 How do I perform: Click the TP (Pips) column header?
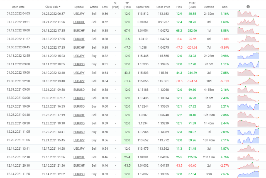(x=127, y=5)
